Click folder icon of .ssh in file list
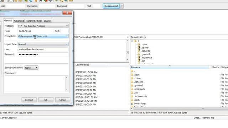This screenshot has height=128, width=228. click(132, 92)
